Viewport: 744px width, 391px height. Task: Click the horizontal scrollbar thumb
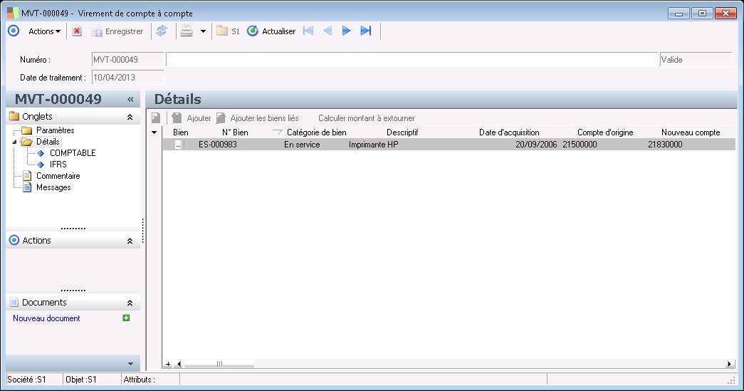point(219,365)
